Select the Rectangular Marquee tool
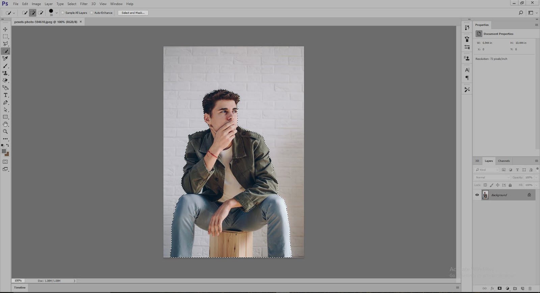Viewport: 540px width, 293px height. pyautogui.click(x=5, y=36)
